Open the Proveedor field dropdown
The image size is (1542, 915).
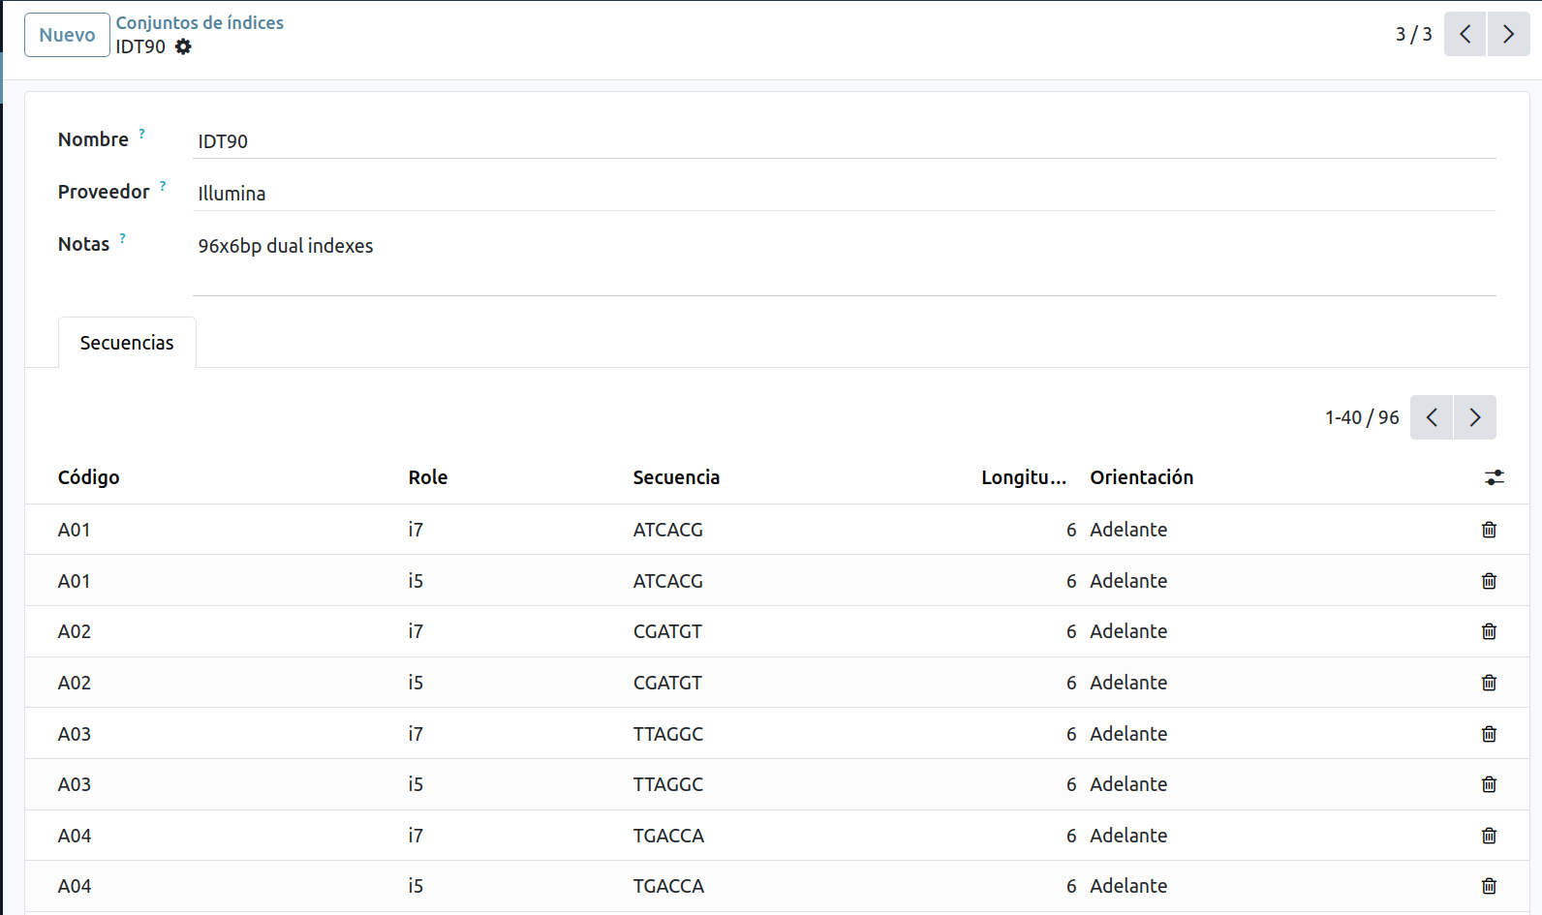[843, 194]
